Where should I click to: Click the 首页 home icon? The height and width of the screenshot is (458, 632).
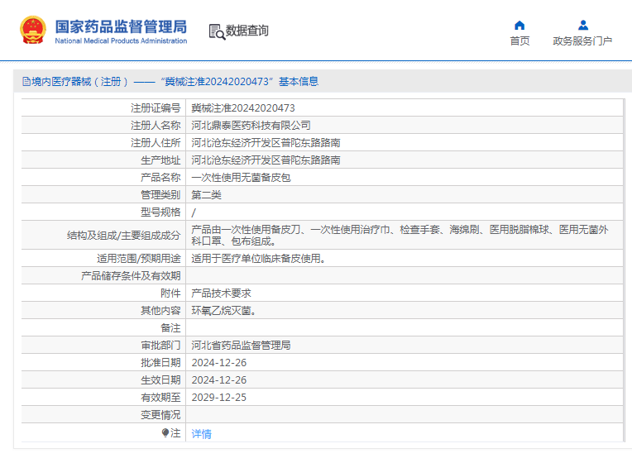tap(519, 26)
